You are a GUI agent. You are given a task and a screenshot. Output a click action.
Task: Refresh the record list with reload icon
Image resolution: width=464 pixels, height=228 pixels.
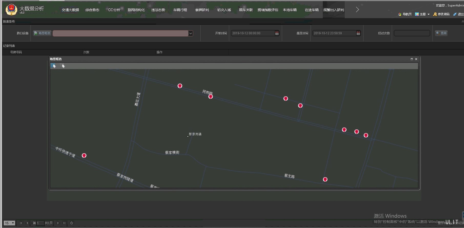point(72,223)
